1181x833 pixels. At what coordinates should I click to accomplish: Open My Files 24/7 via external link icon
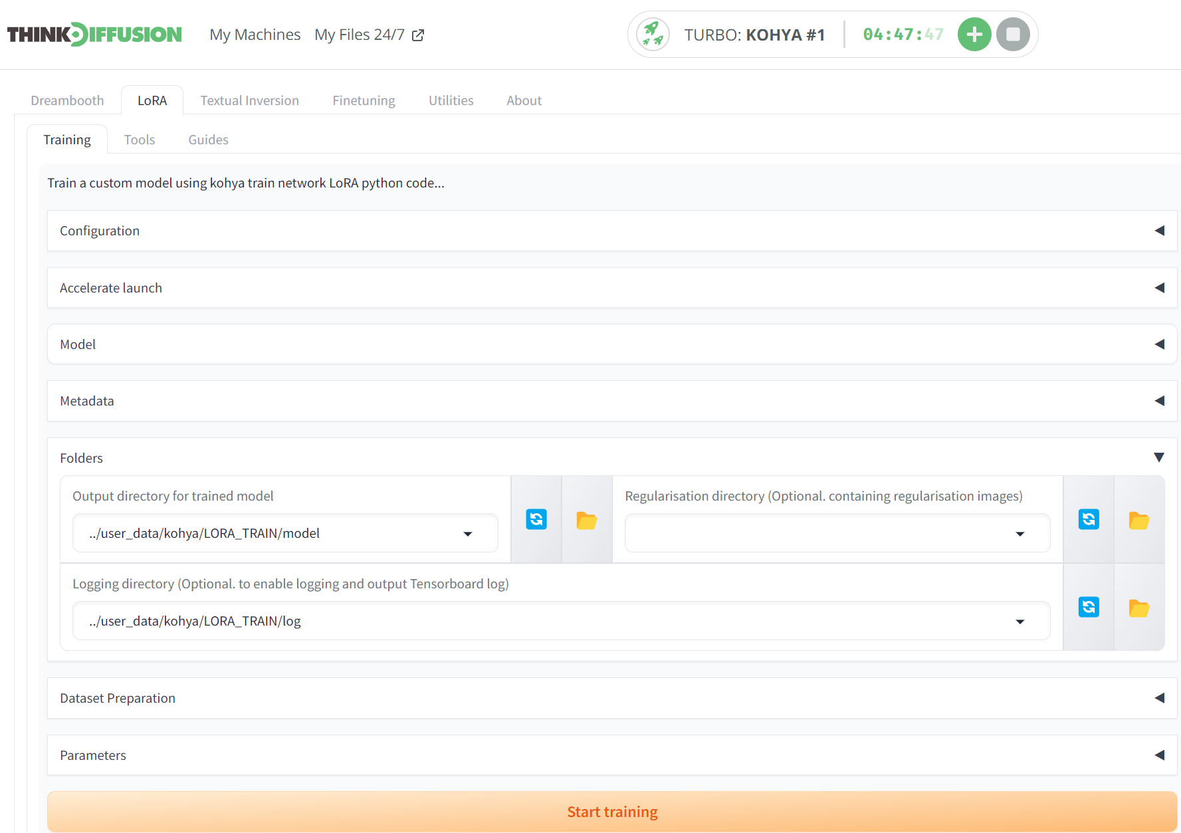pos(418,35)
